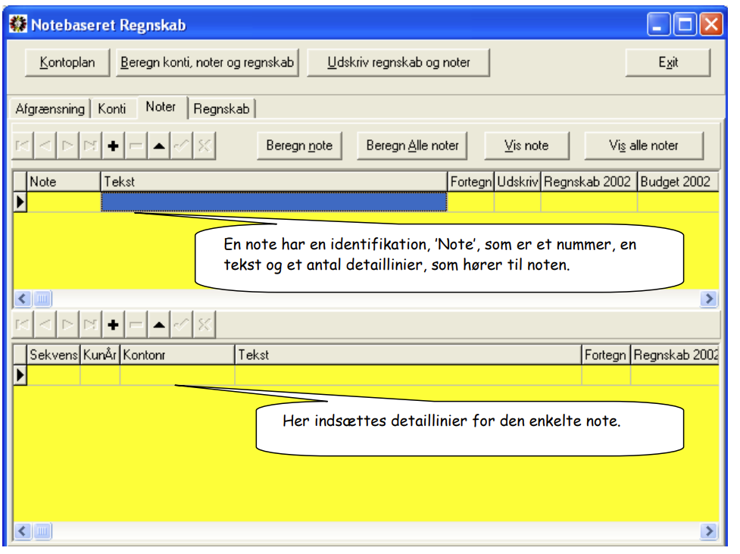Viewport: 740px width, 554px height.
Task: Click Udskriv regnskab og noter
Action: click(398, 62)
